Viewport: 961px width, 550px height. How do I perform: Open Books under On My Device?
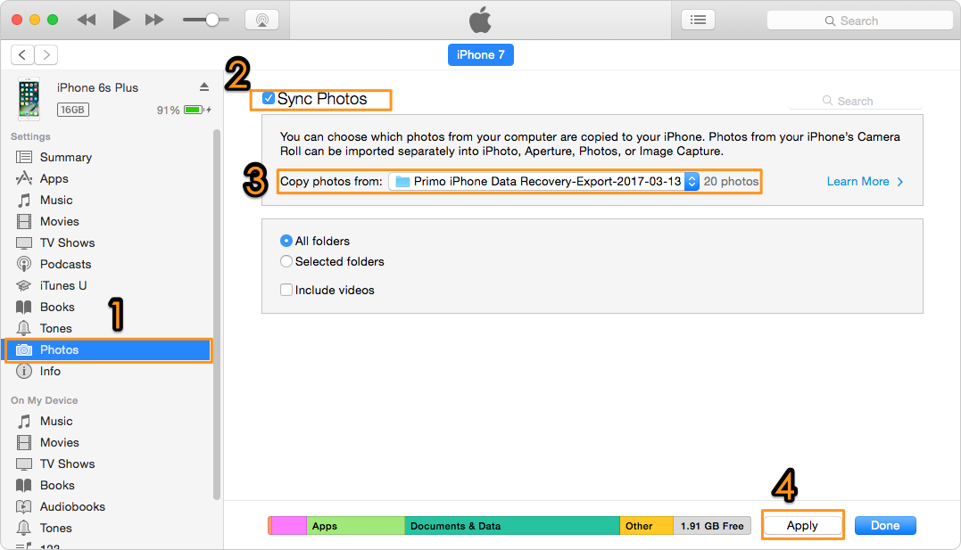tap(57, 486)
